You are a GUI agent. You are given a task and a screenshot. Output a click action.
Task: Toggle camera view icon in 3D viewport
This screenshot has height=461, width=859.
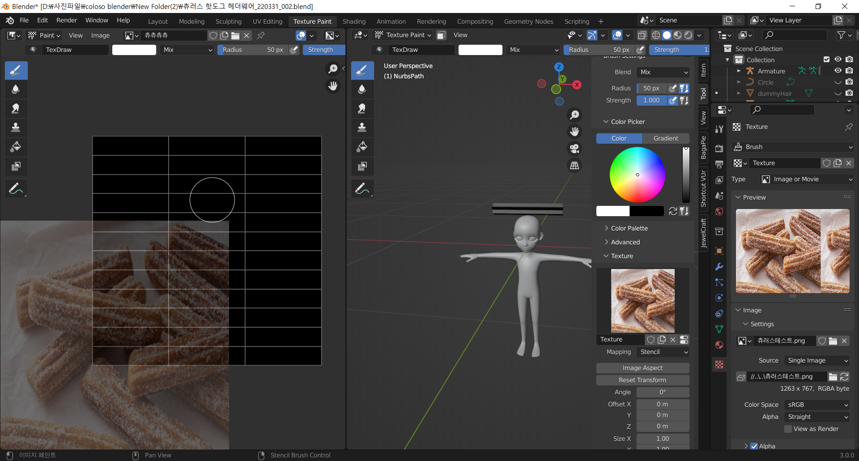click(x=574, y=149)
